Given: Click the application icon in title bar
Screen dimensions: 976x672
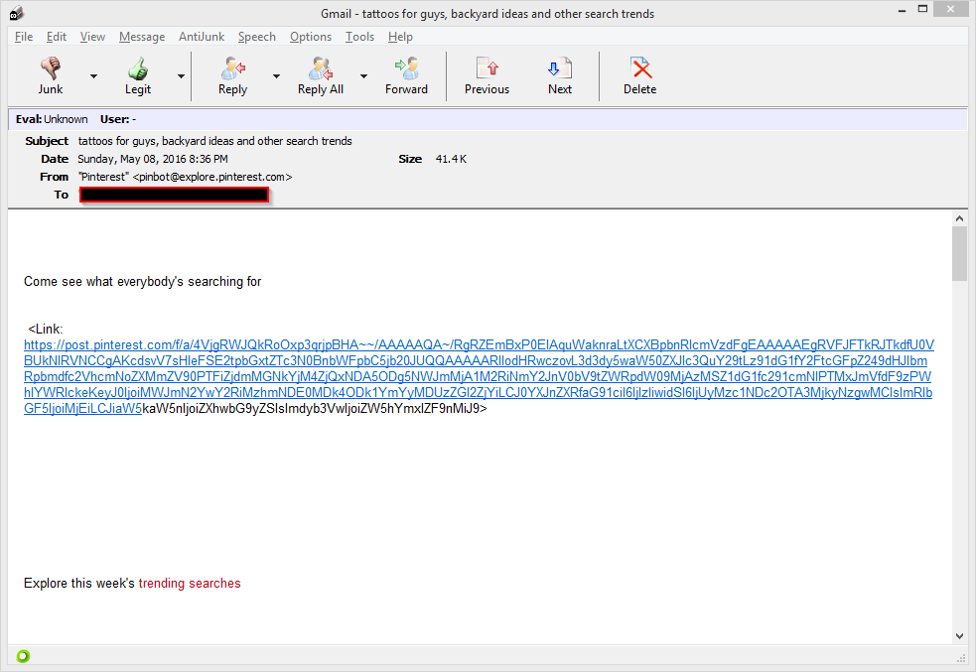Looking at the screenshot, I should (x=17, y=13).
